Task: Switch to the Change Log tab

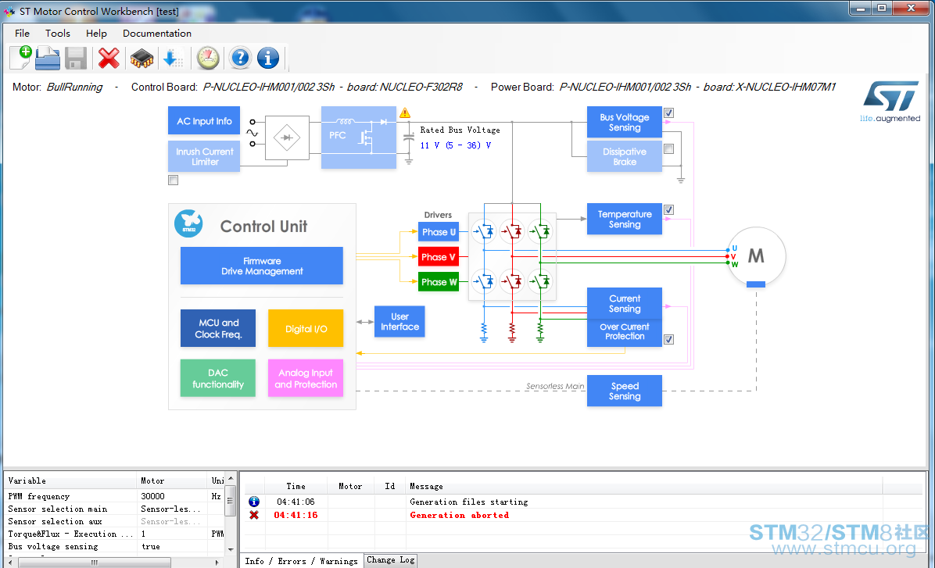Action: pos(391,559)
